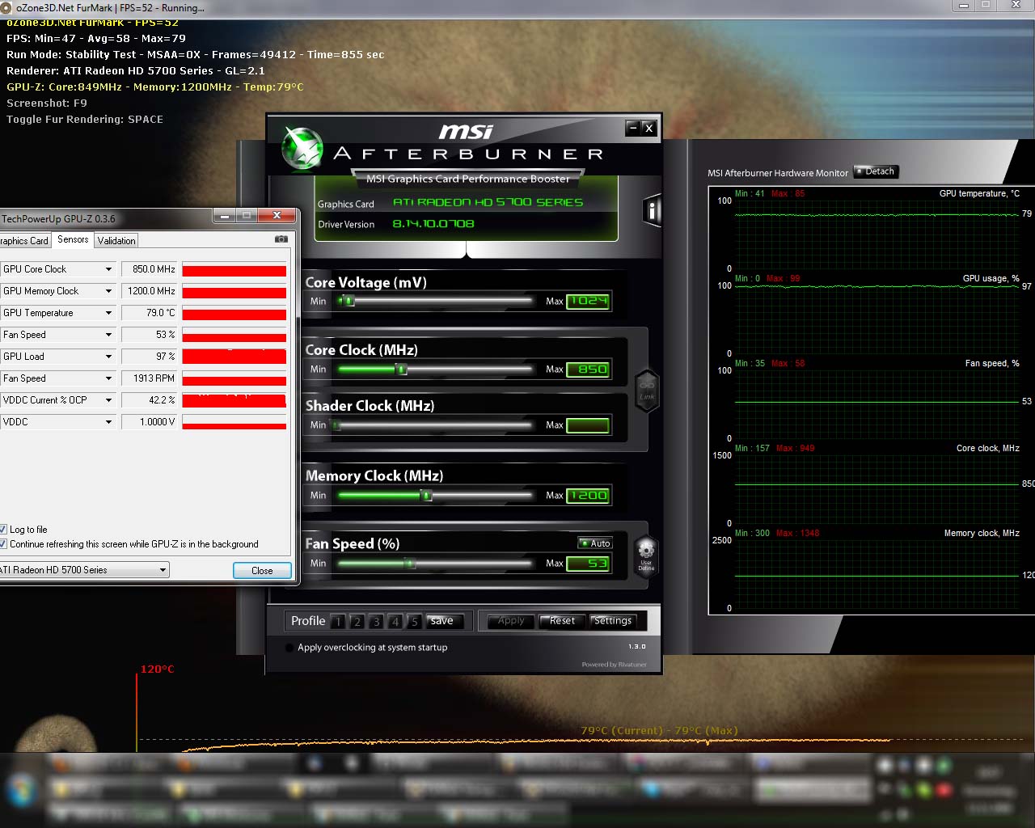Open Afterburner Settings

point(613,621)
